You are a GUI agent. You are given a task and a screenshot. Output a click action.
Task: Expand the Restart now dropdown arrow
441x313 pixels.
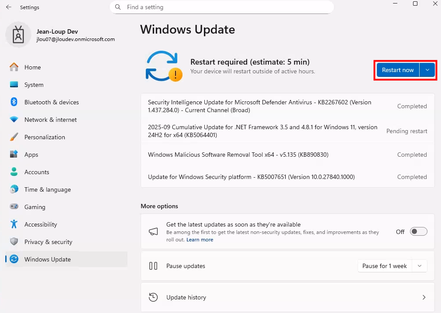click(427, 70)
